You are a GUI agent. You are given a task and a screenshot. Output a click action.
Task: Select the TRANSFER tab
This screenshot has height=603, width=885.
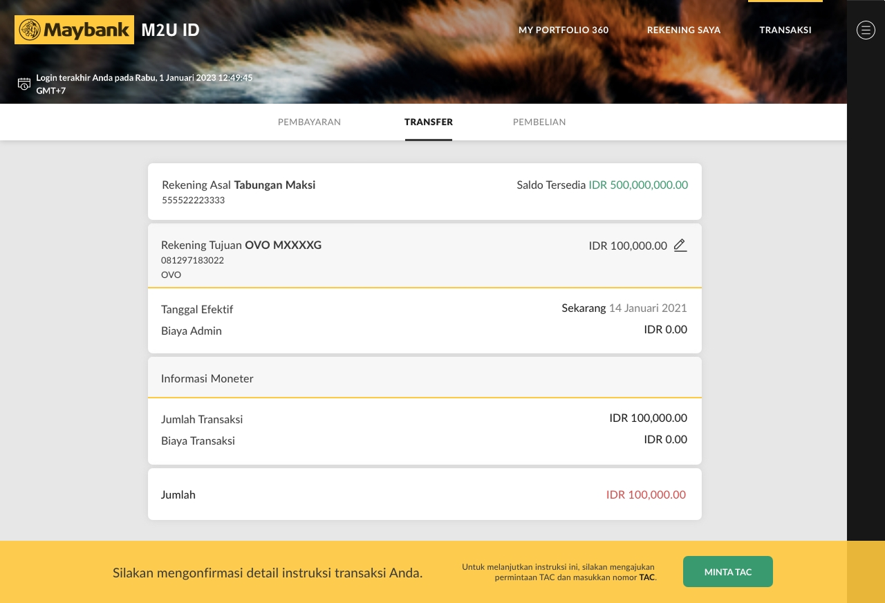[429, 122]
